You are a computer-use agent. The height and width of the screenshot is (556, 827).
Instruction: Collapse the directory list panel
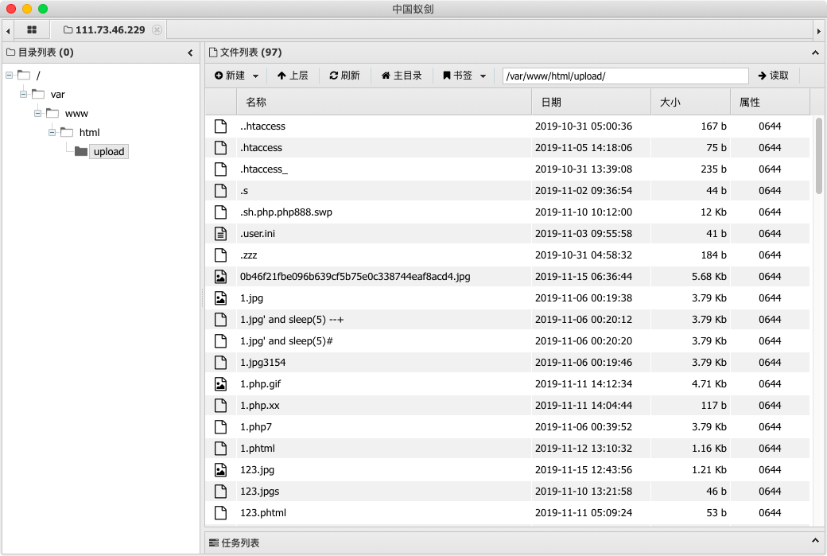click(190, 52)
